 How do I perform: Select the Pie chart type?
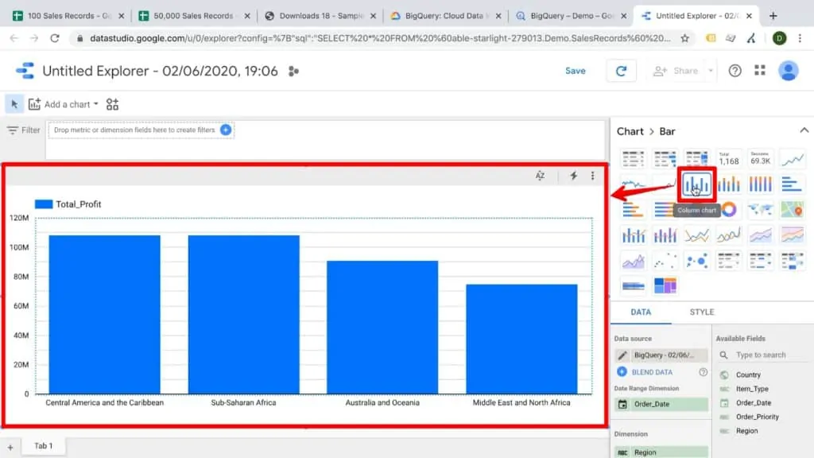pos(728,208)
